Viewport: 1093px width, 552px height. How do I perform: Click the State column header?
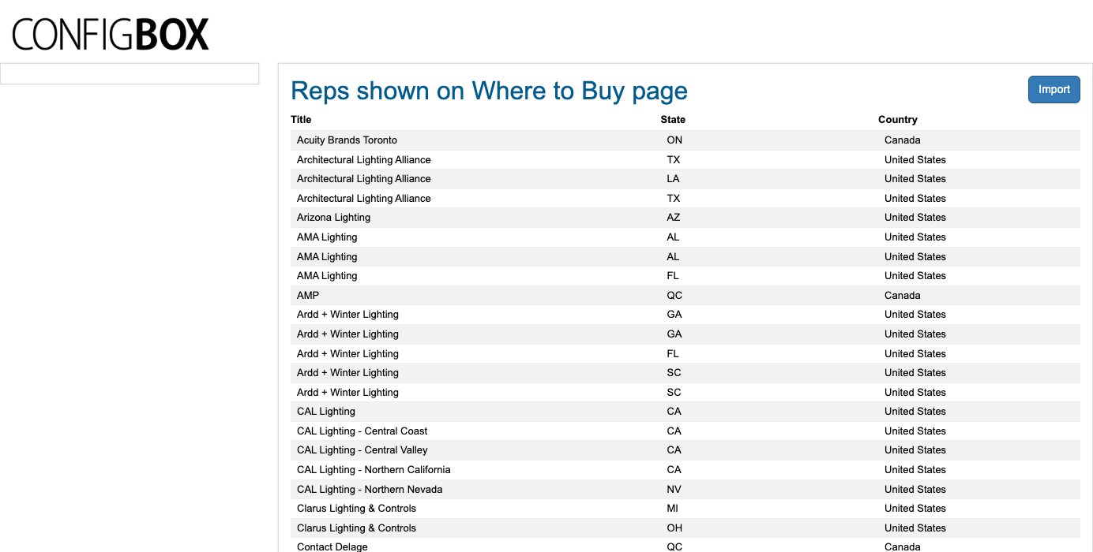pyautogui.click(x=673, y=120)
